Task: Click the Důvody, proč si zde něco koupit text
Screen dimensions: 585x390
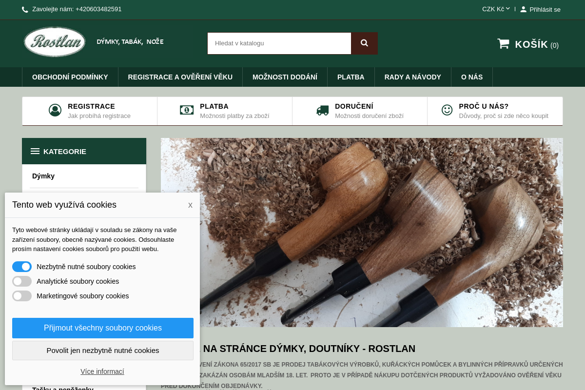Action: pyautogui.click(x=504, y=116)
